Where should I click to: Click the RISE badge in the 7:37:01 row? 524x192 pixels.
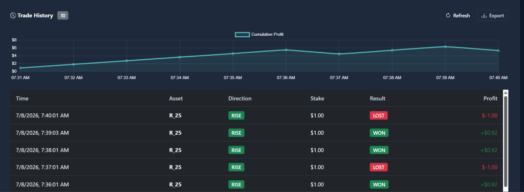(236, 167)
